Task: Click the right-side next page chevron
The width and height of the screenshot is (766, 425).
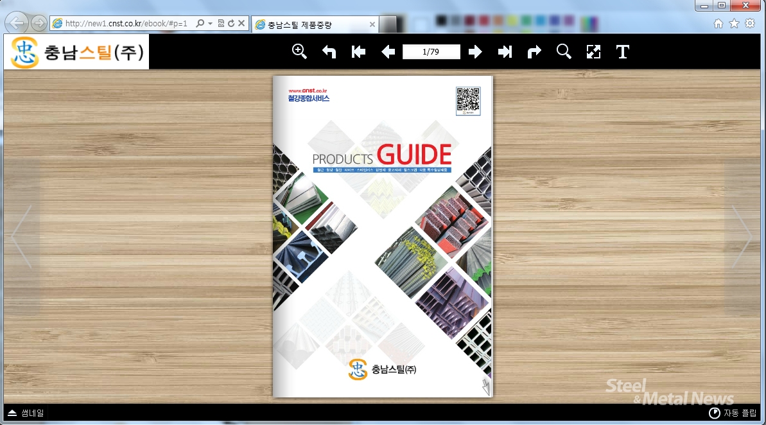Action: [x=742, y=237]
